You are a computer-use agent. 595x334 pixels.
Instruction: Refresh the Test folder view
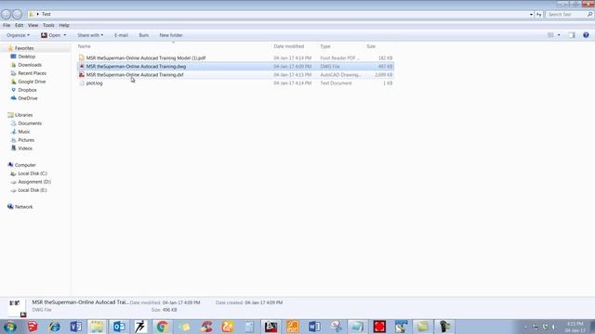coord(539,15)
